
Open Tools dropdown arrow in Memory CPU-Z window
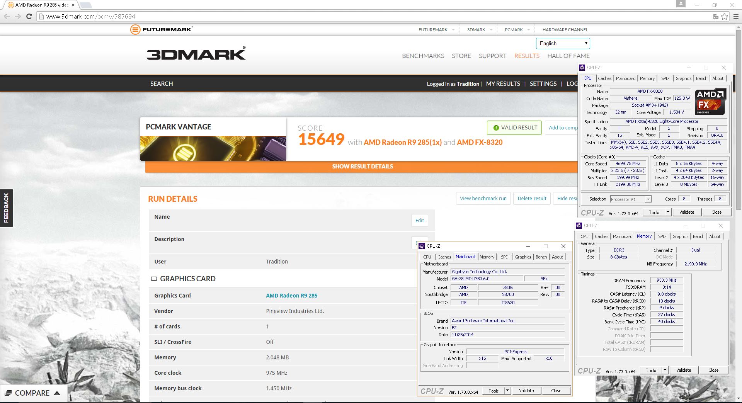pos(665,370)
